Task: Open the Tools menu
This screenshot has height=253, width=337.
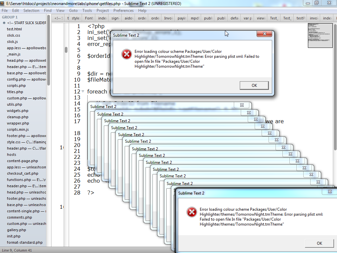Action: (87, 11)
